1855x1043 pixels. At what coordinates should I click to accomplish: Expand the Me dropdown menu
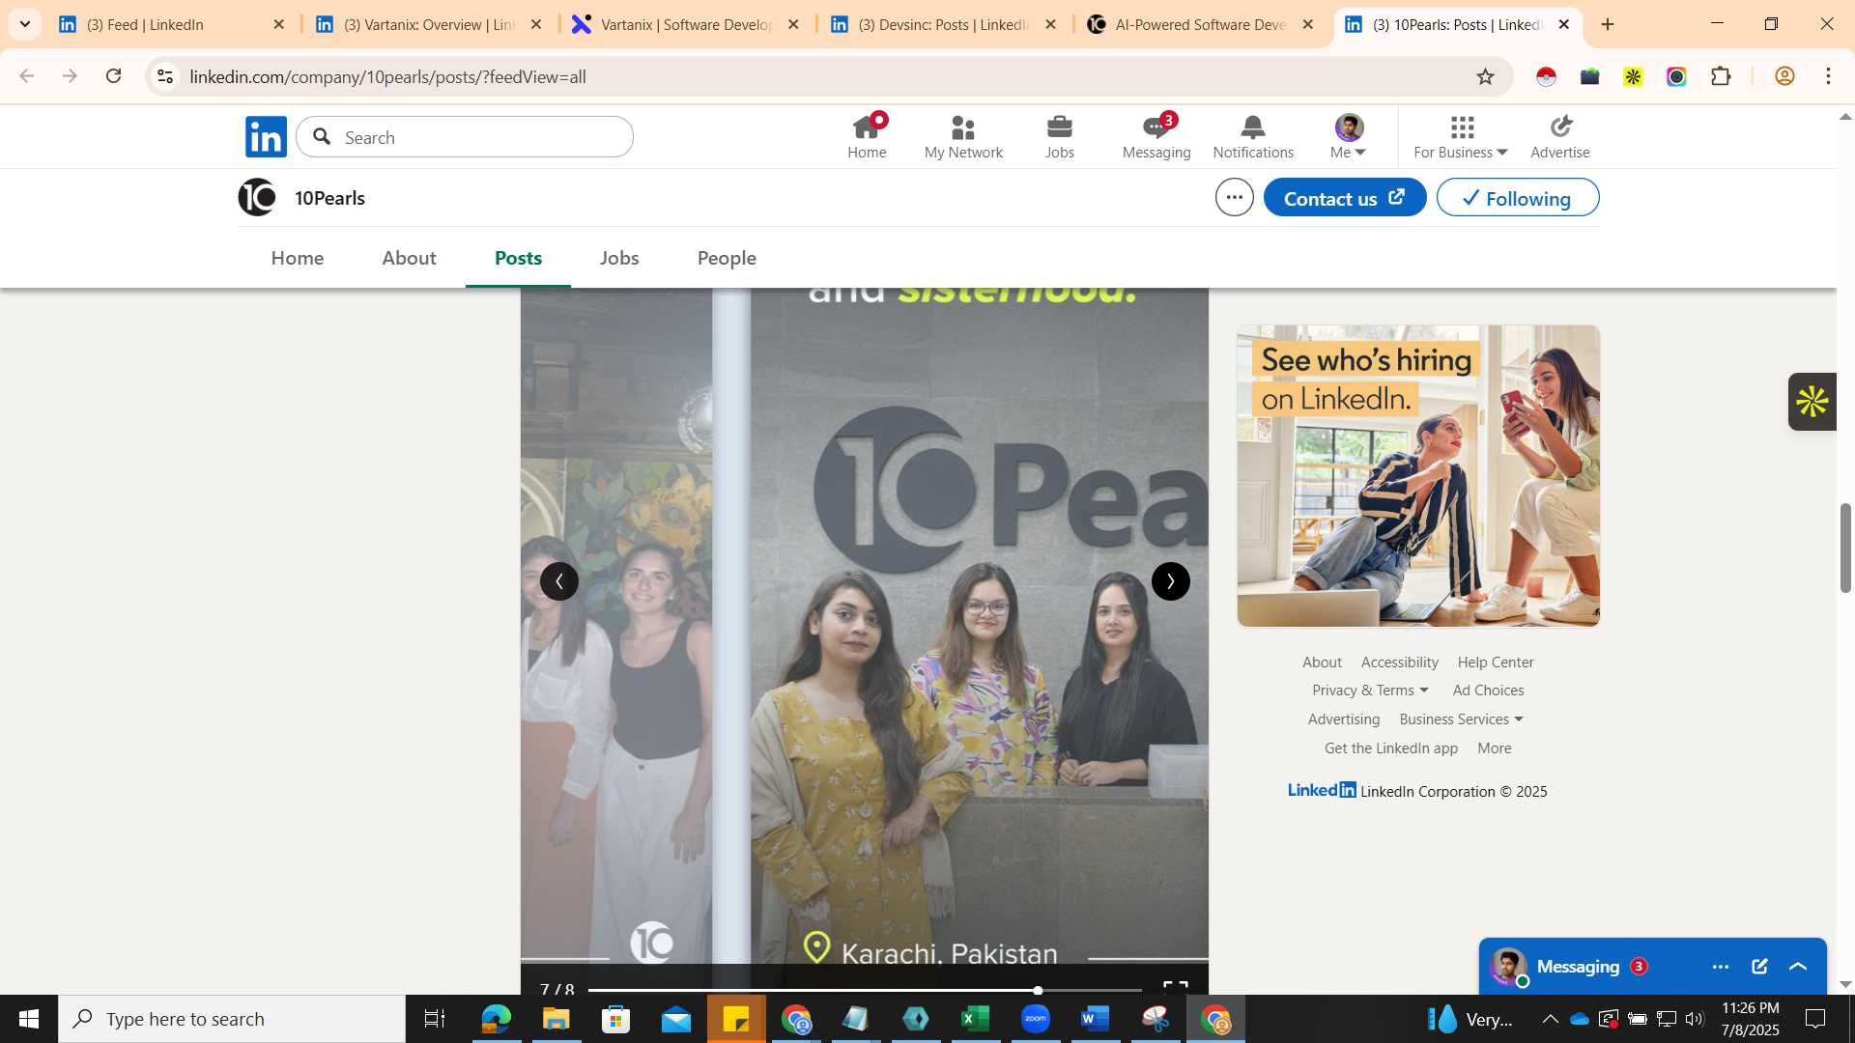coord(1349,136)
